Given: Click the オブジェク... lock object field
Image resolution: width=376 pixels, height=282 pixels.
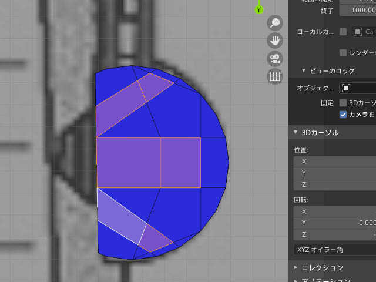Looking at the screenshot, I should 358,88.
